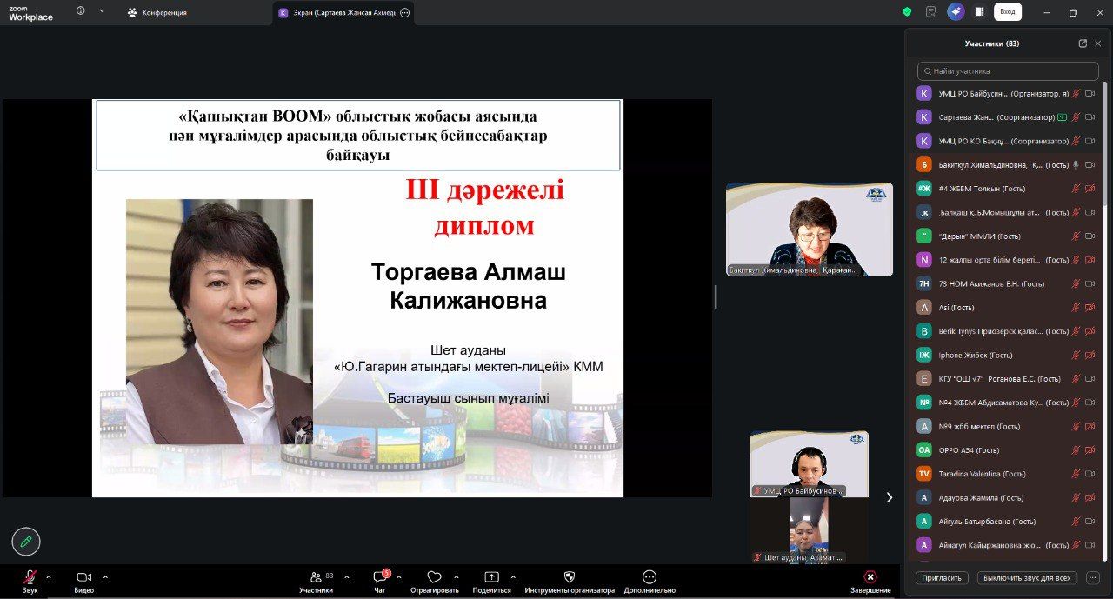Unmute microphone with the Звук button
The height and width of the screenshot is (599, 1113).
30,577
